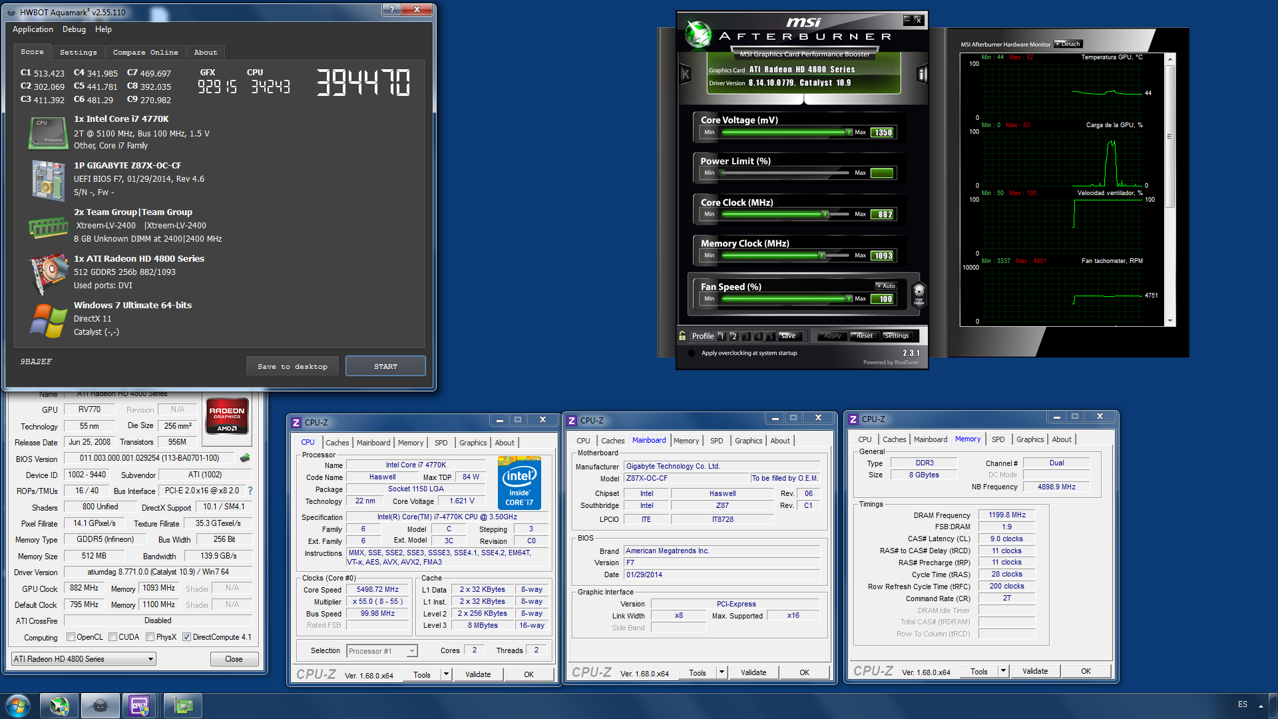Click the hardware monitor vertical scrollbar
Viewport: 1278px width, 719px height.
tap(1170, 190)
